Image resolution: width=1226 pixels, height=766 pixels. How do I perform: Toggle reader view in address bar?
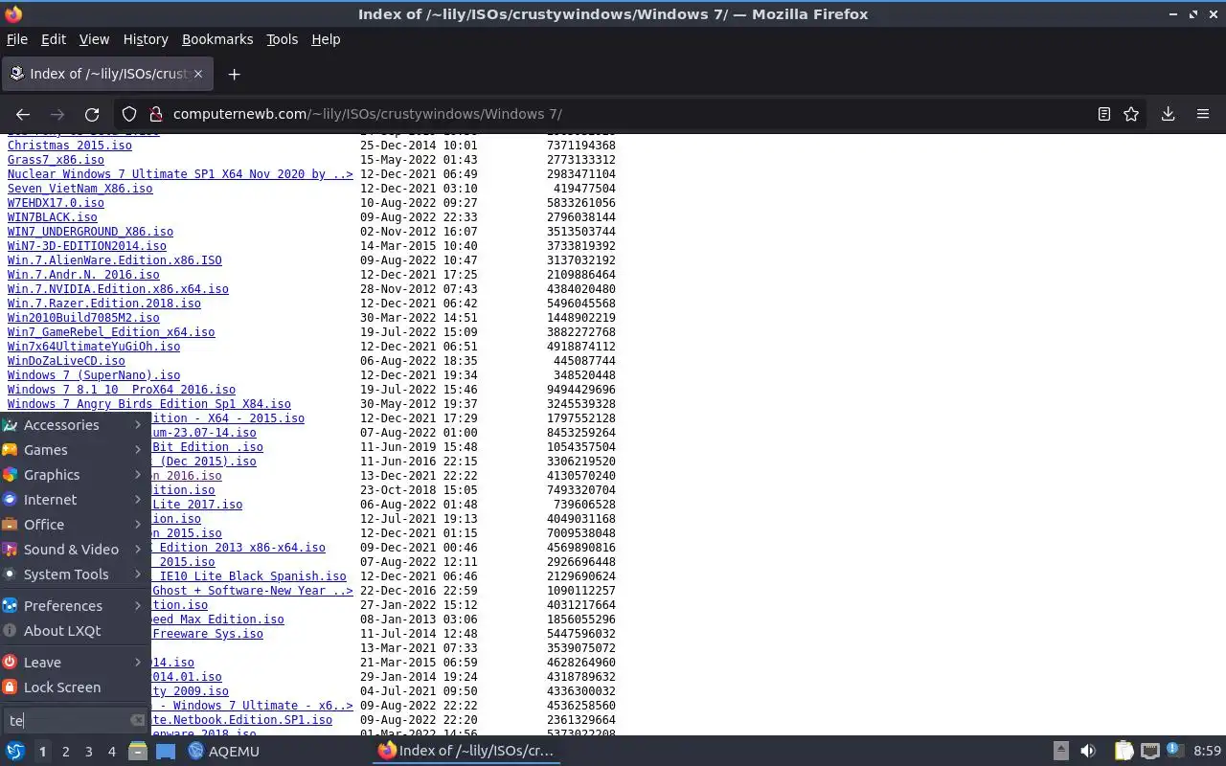(1104, 114)
